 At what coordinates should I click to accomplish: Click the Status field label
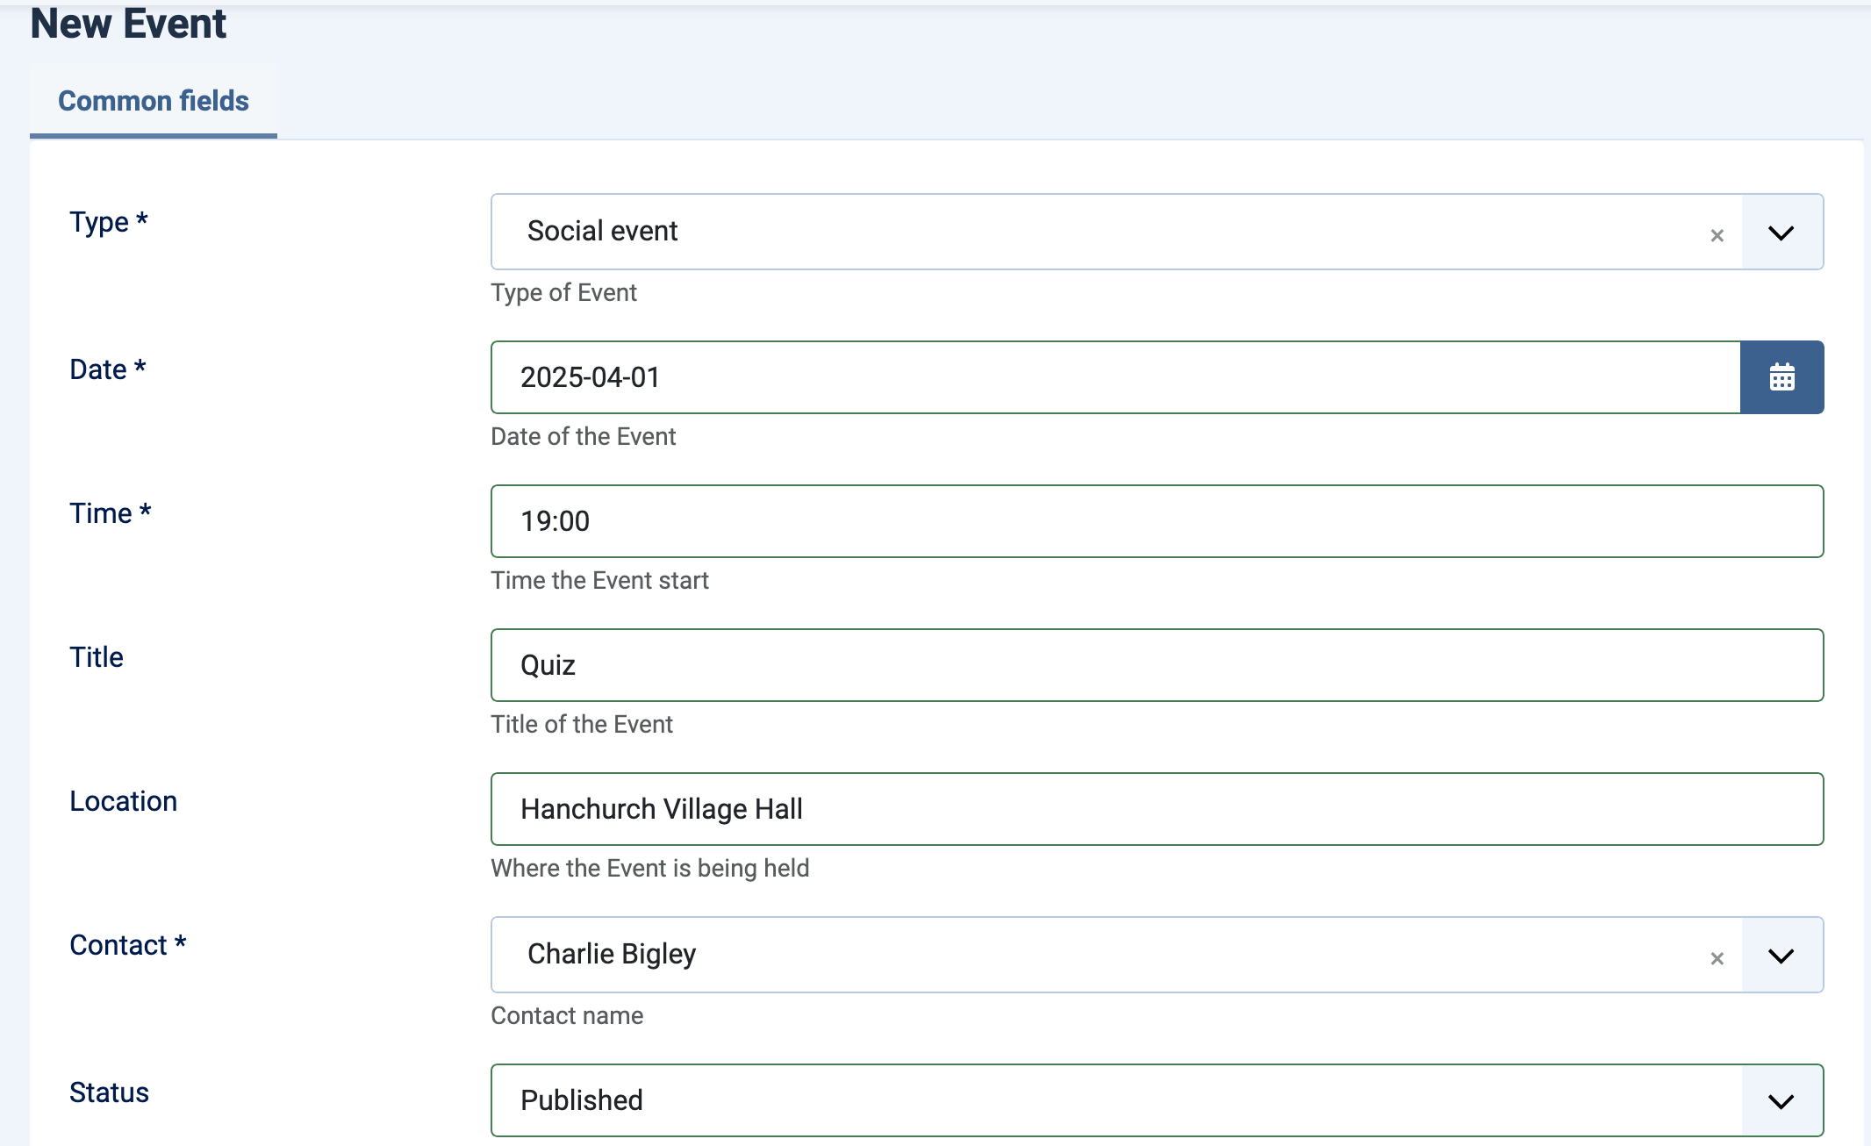click(110, 1092)
